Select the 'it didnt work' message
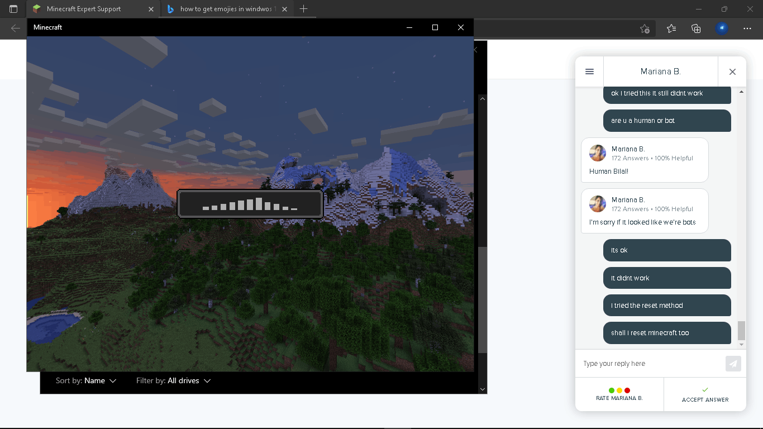 click(x=667, y=278)
